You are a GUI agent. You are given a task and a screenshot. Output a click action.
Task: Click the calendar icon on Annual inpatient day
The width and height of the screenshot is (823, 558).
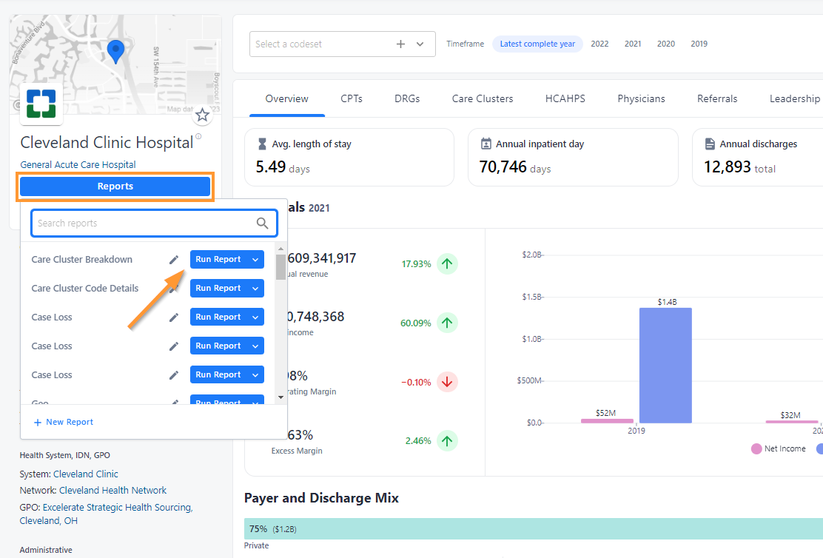click(x=486, y=144)
